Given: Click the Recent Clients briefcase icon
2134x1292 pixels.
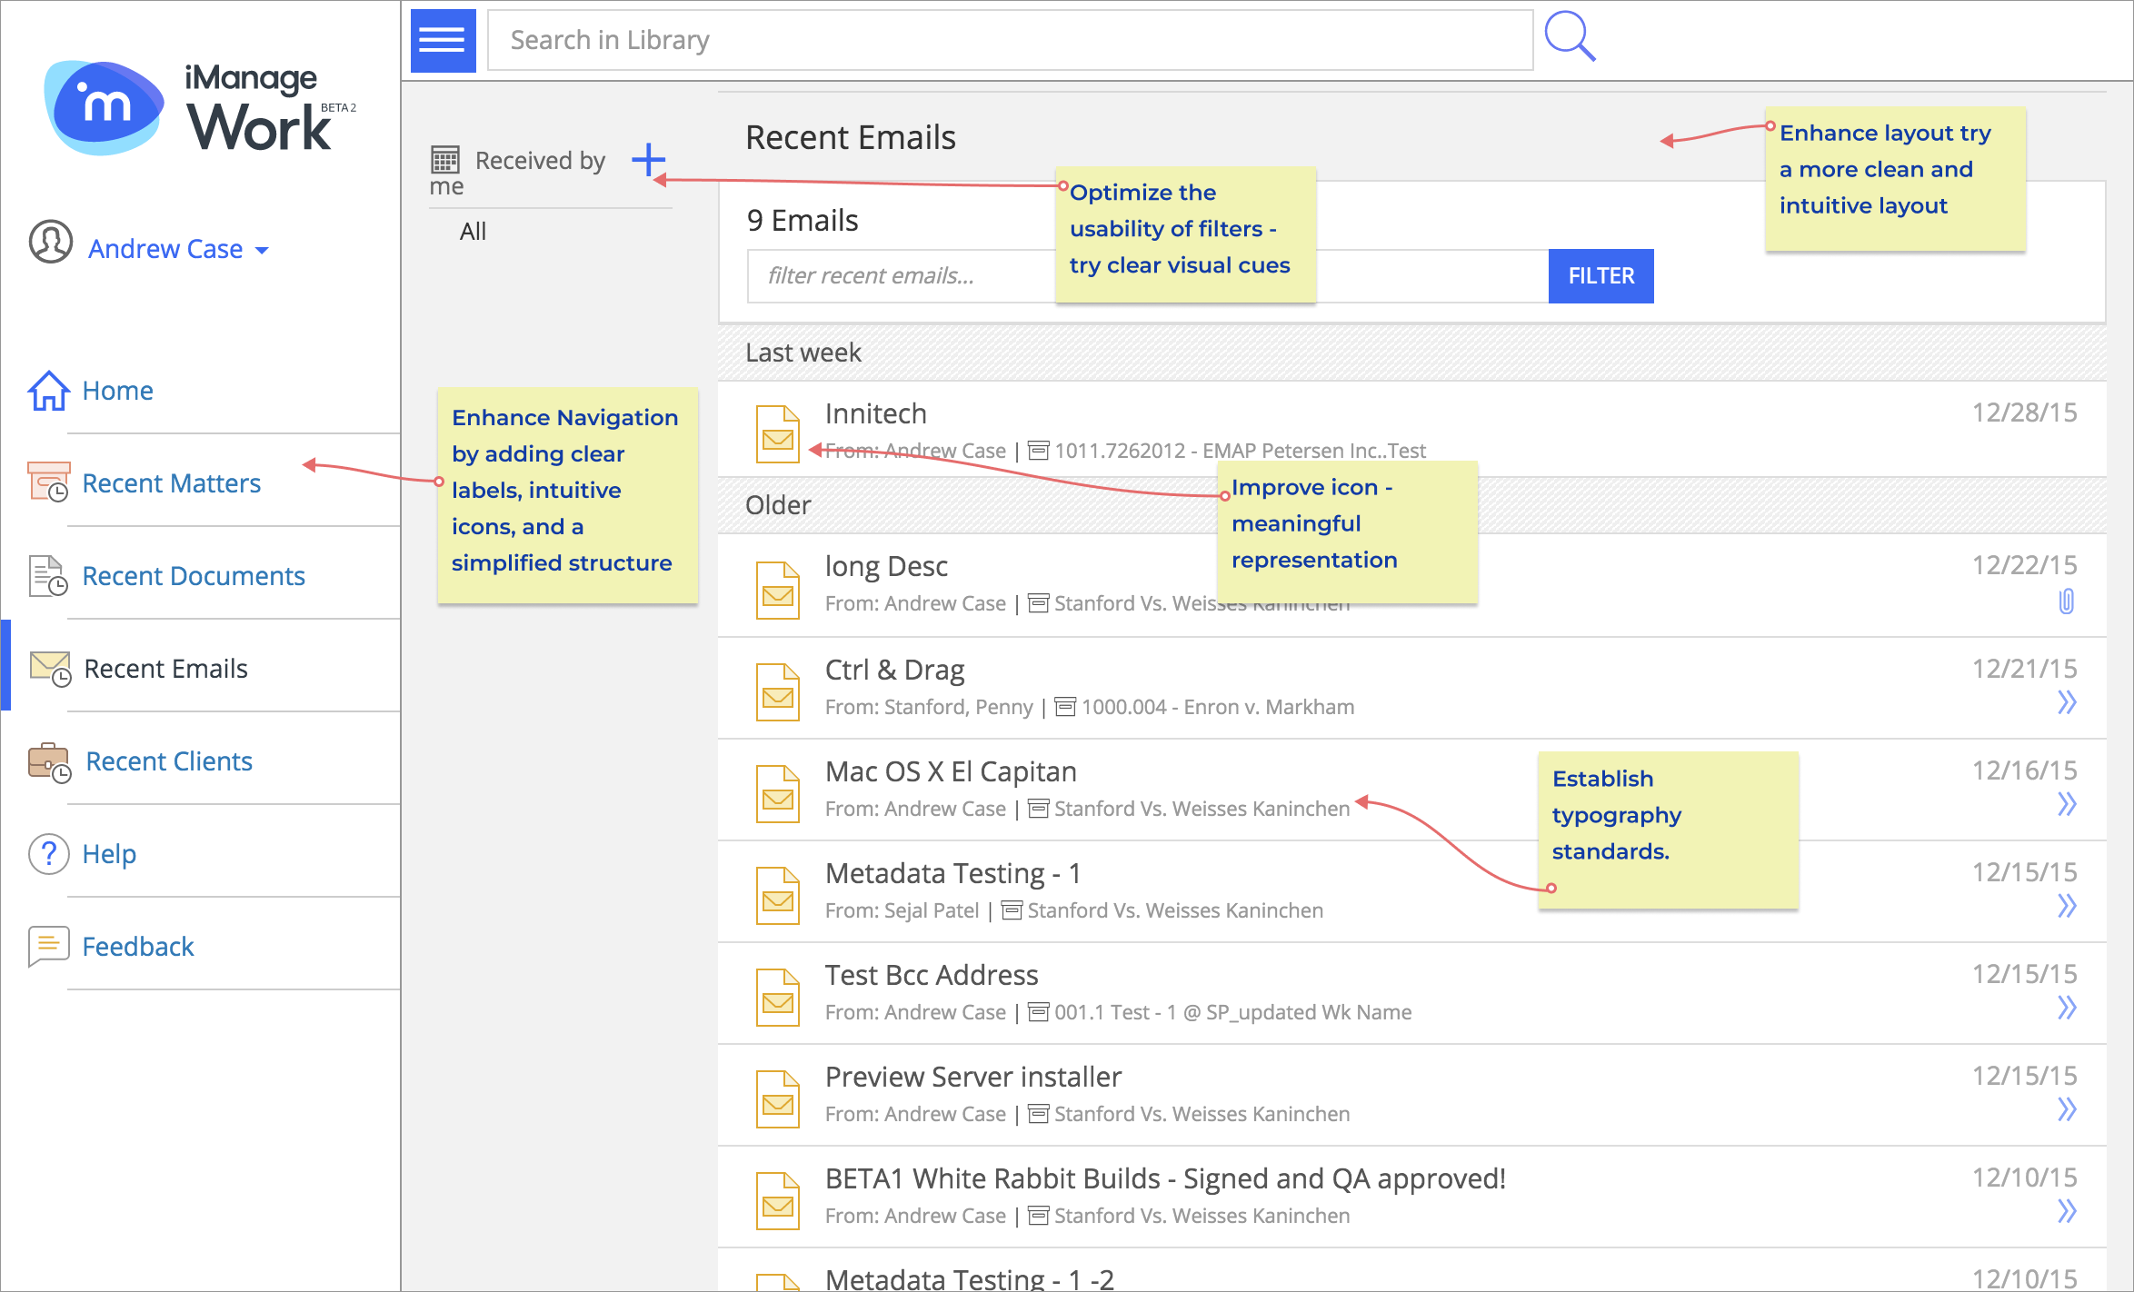Looking at the screenshot, I should tap(49, 761).
